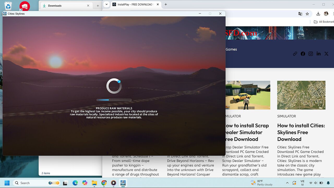This screenshot has width=334, height=188.
Task: Open a new Chrome tab
Action: point(166,4)
